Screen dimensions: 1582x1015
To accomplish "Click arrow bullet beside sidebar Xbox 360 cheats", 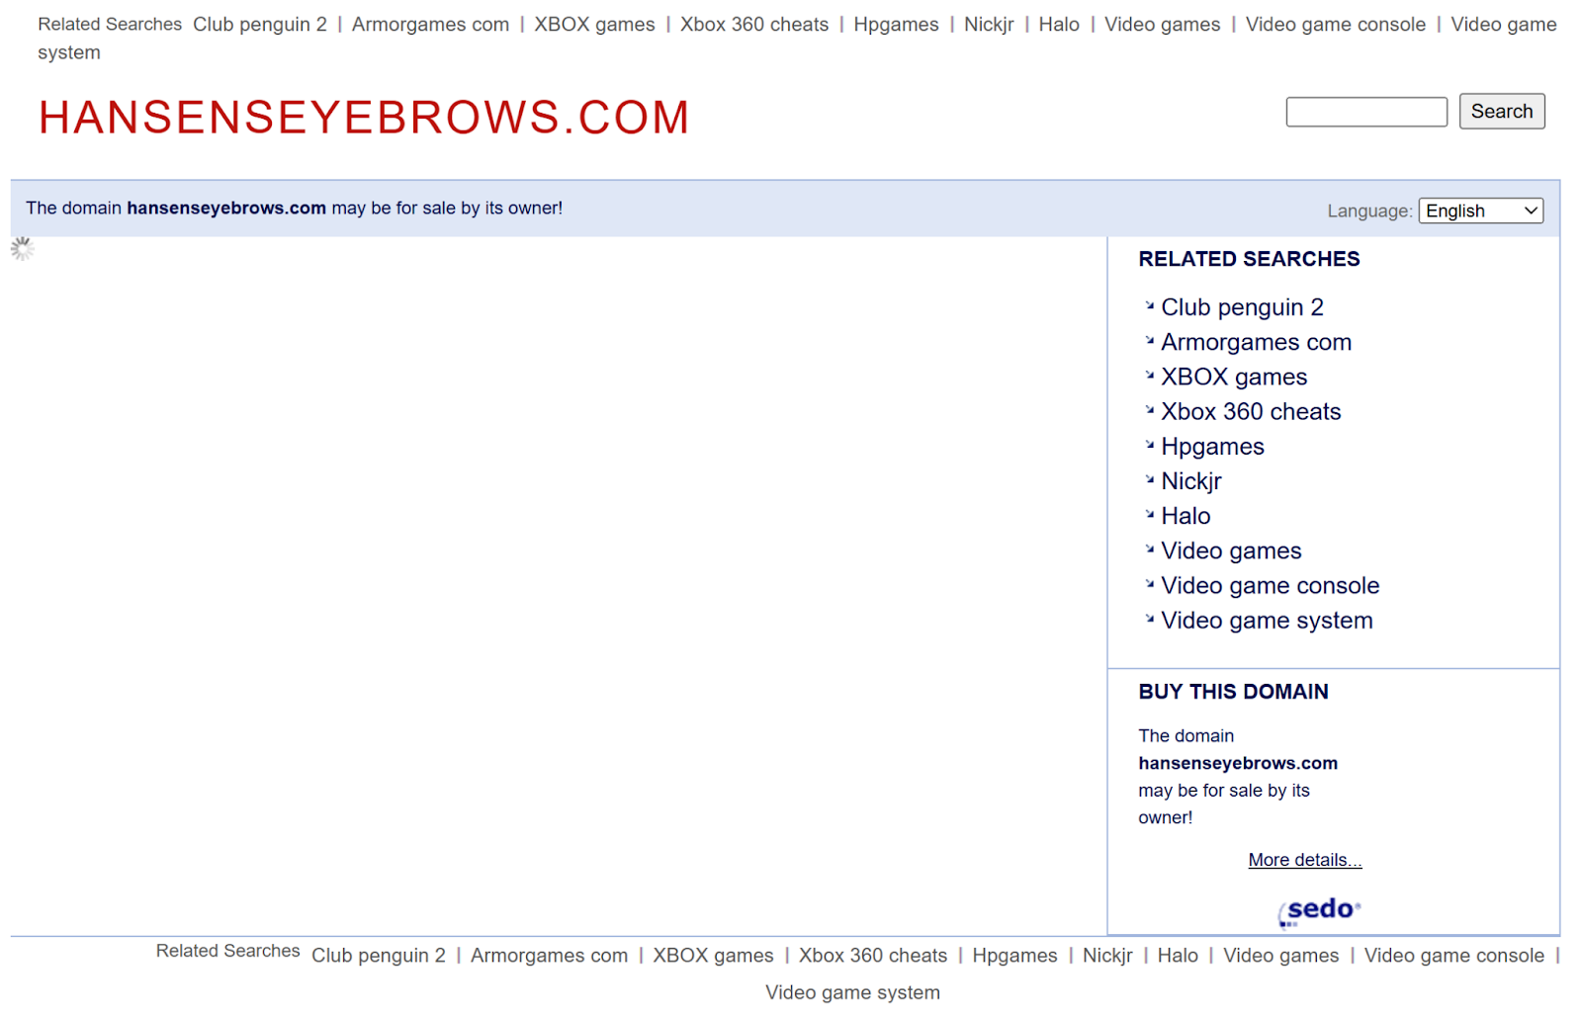I will click(1150, 410).
